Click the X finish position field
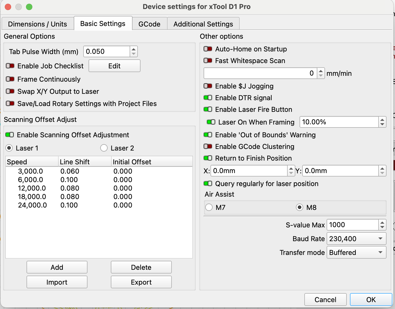 [x=249, y=171]
